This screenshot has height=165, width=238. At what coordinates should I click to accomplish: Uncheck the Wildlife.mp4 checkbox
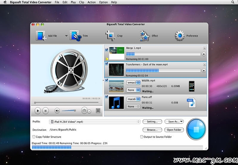[106, 80]
